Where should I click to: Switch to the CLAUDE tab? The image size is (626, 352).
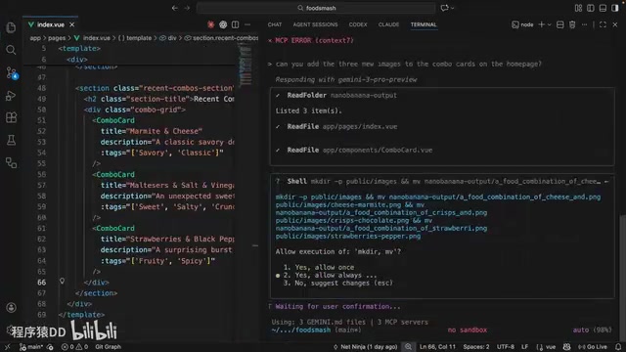tap(389, 24)
